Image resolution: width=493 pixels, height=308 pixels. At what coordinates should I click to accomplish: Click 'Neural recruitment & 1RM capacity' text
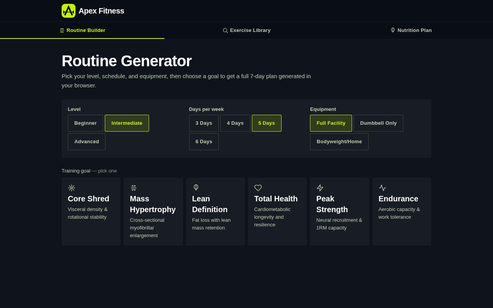click(339, 224)
